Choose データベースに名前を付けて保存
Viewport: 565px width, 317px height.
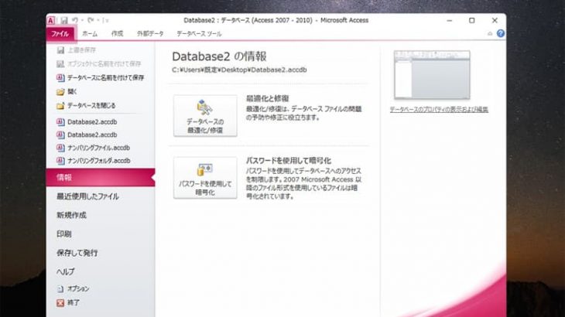[x=105, y=77]
